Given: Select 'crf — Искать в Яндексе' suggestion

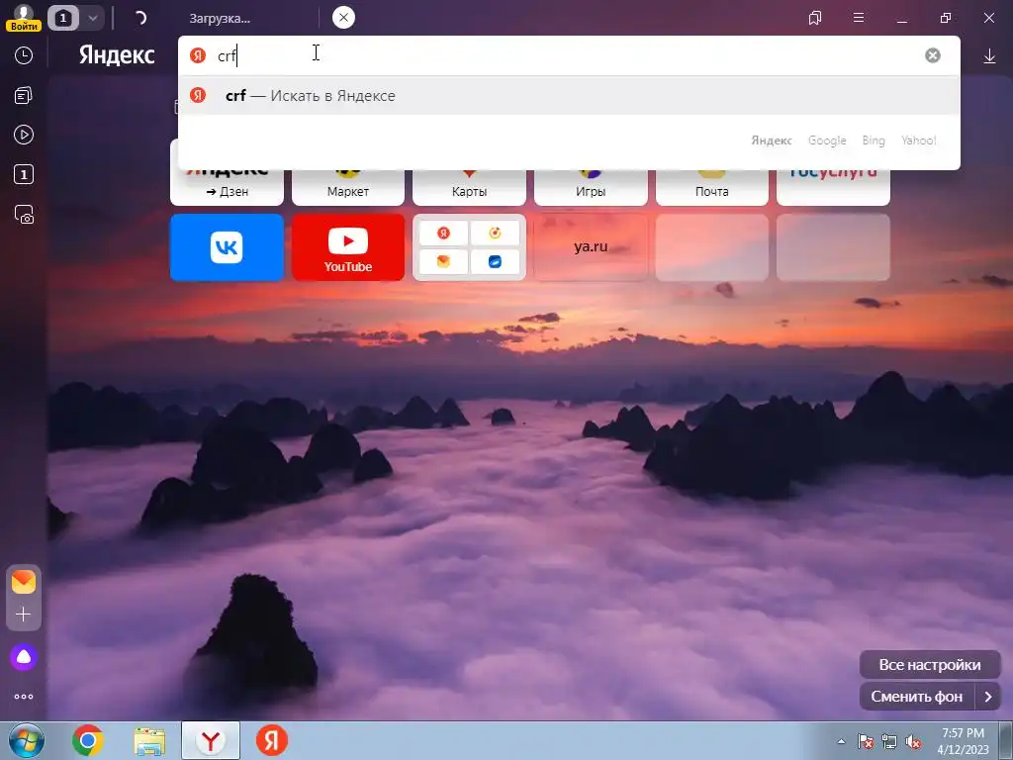Looking at the screenshot, I should [569, 96].
